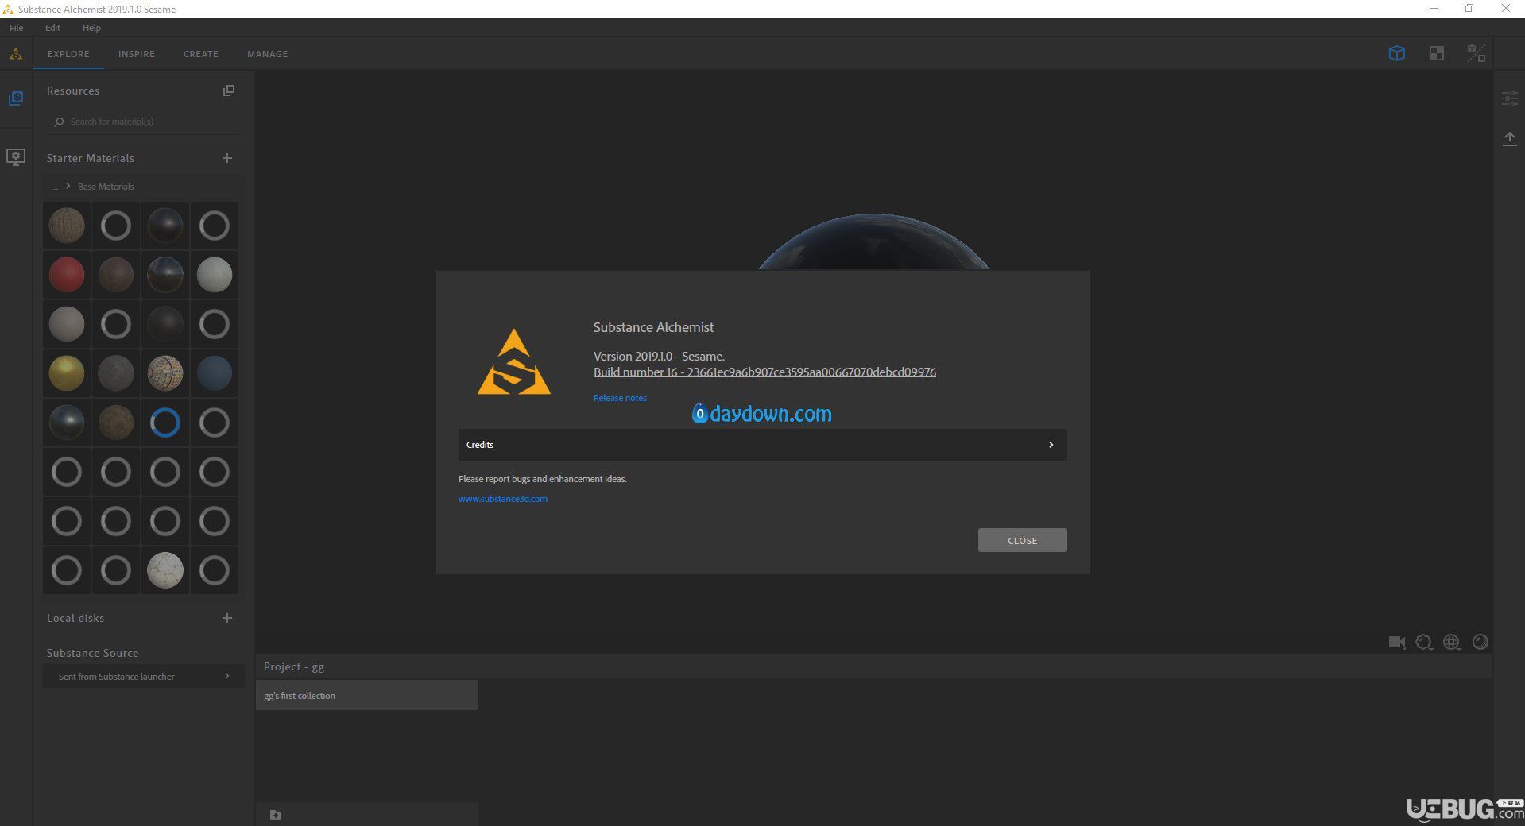Switch to split 2D/3D view mode
Viewport: 1525px width, 826px height.
[x=1477, y=53]
